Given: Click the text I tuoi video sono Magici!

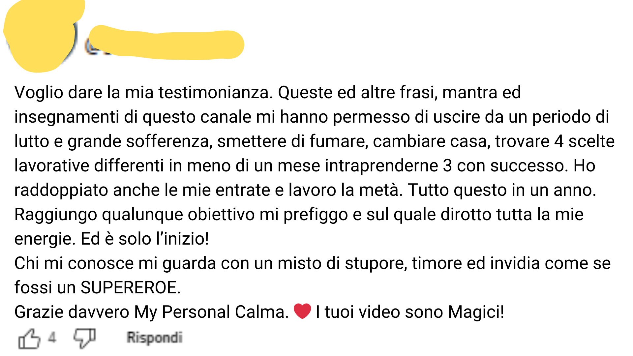Looking at the screenshot, I should [410, 312].
